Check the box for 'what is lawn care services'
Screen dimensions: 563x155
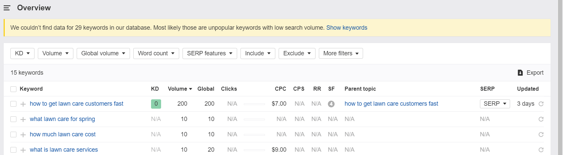(13, 150)
